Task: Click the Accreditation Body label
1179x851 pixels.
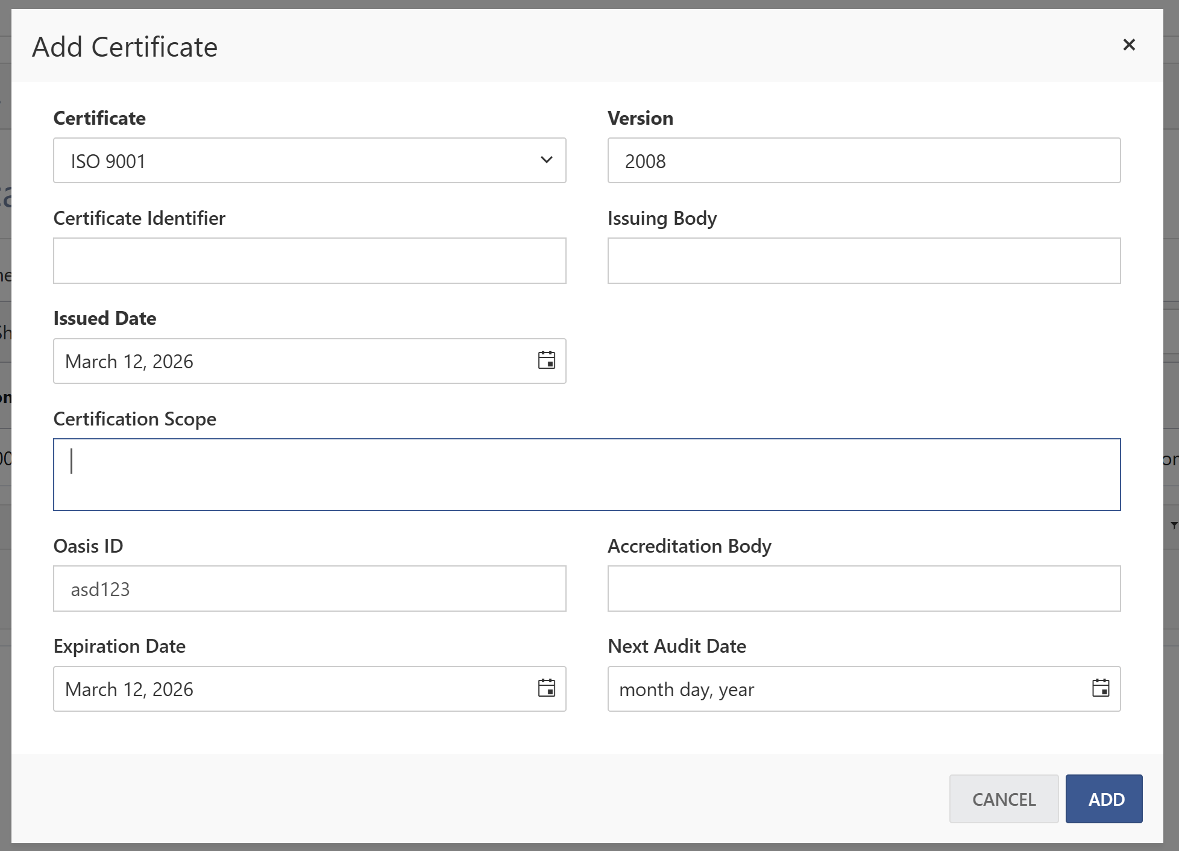Action: click(x=690, y=546)
